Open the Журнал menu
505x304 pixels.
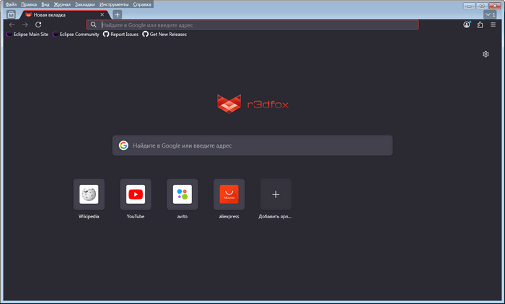pos(62,4)
